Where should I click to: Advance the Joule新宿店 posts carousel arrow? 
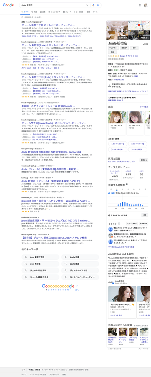pos(148,302)
